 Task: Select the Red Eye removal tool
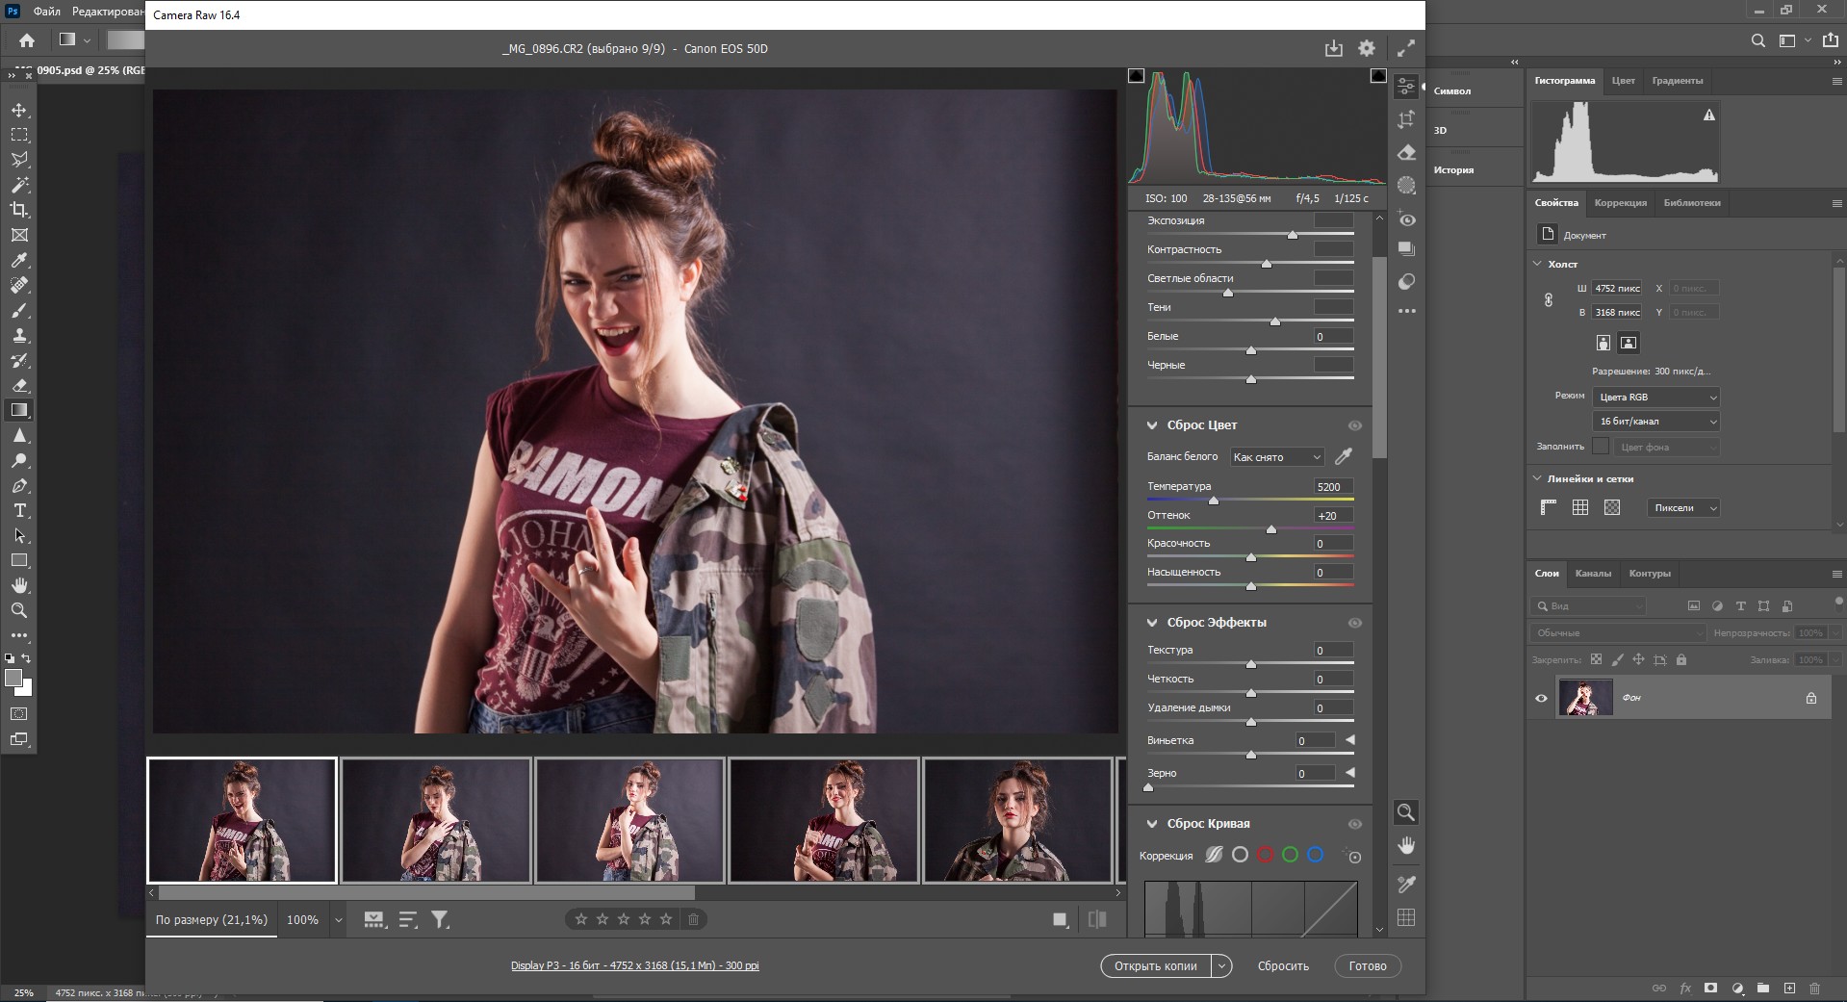click(1406, 219)
